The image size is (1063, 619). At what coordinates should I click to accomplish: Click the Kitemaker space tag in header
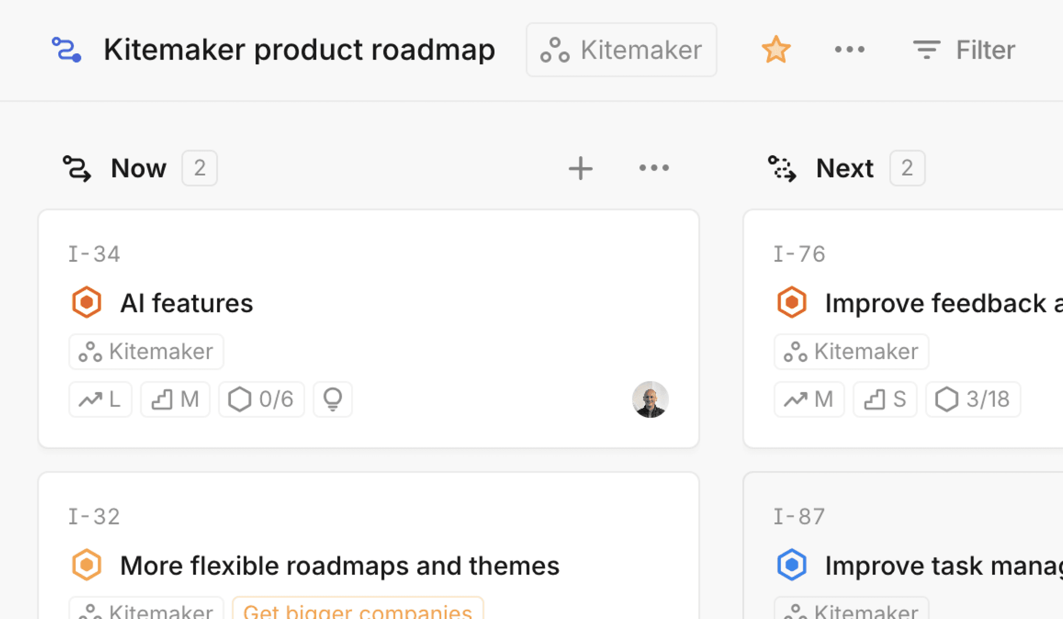point(621,50)
